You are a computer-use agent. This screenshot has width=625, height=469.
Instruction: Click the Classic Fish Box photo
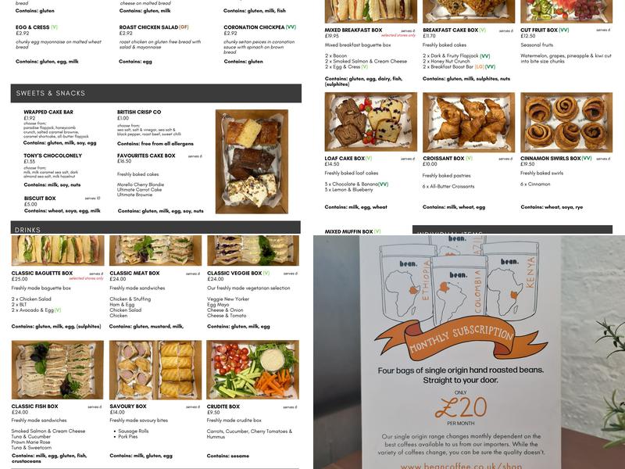click(x=58, y=370)
